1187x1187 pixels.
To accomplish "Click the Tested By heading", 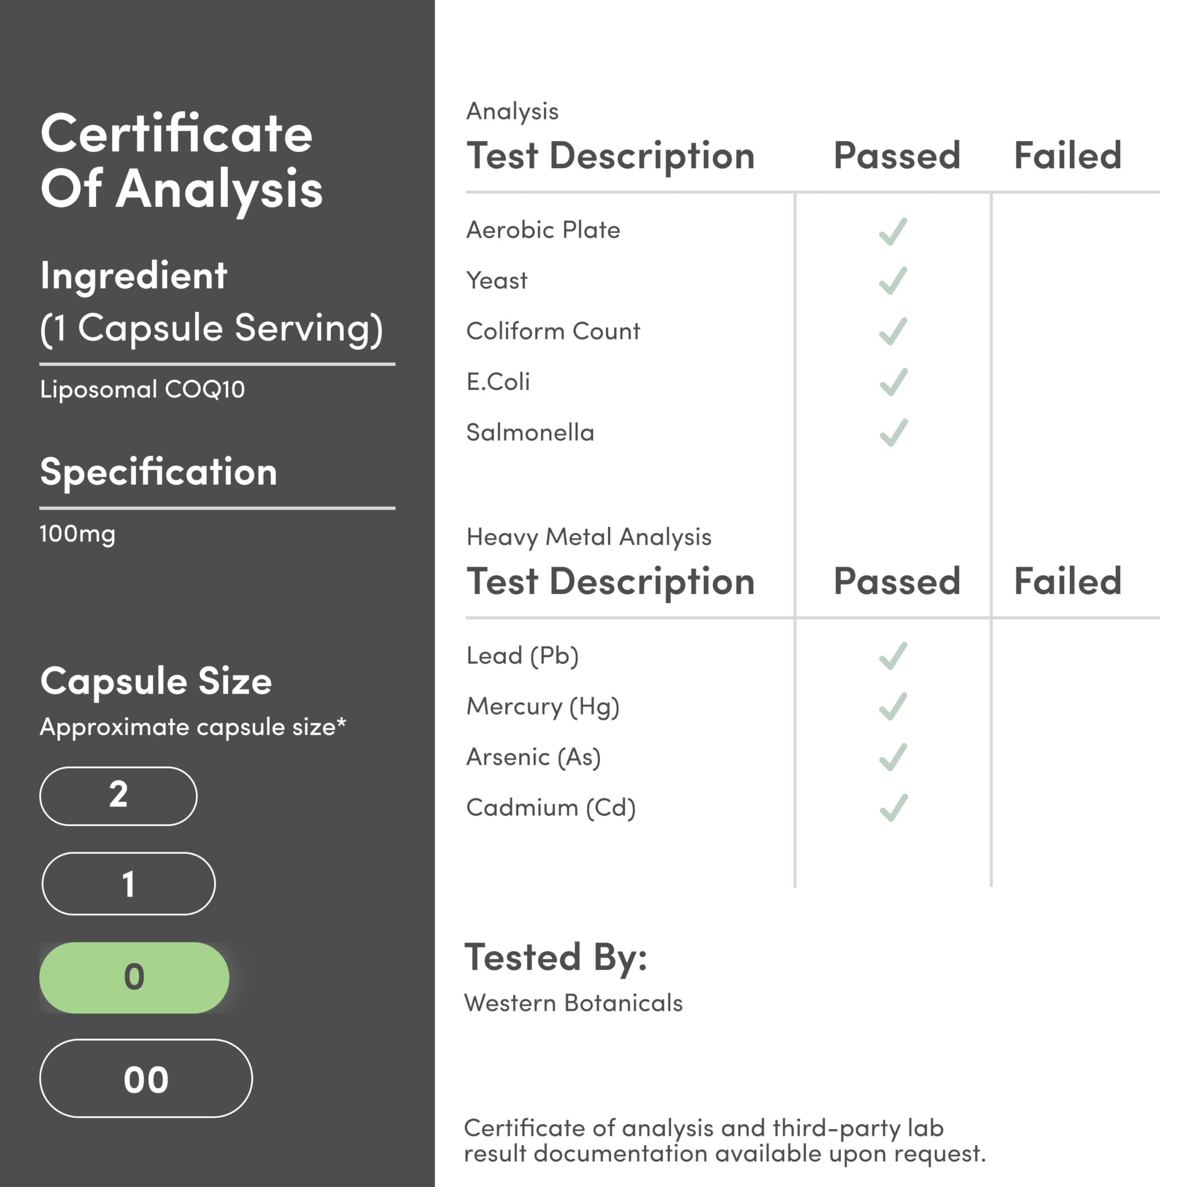I will tap(555, 957).
